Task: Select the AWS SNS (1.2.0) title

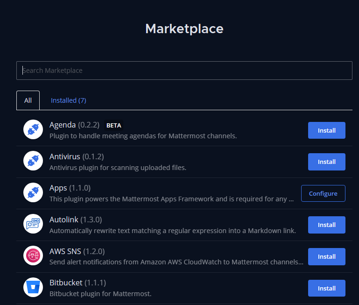Action: (77, 251)
